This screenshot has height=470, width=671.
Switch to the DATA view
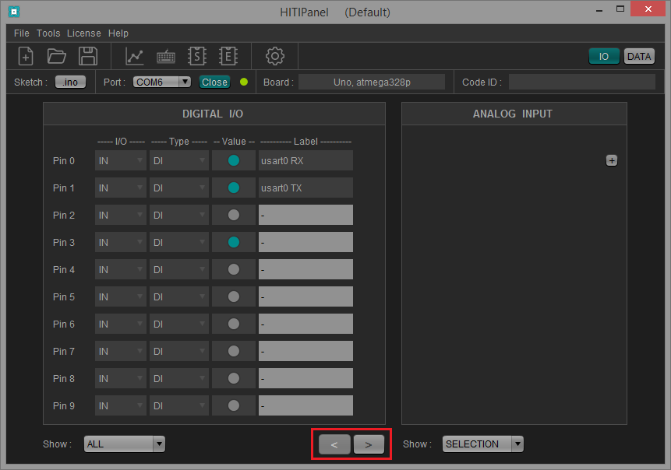click(x=639, y=56)
